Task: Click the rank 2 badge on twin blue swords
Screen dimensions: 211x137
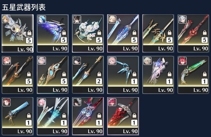Action: (x=99, y=81)
